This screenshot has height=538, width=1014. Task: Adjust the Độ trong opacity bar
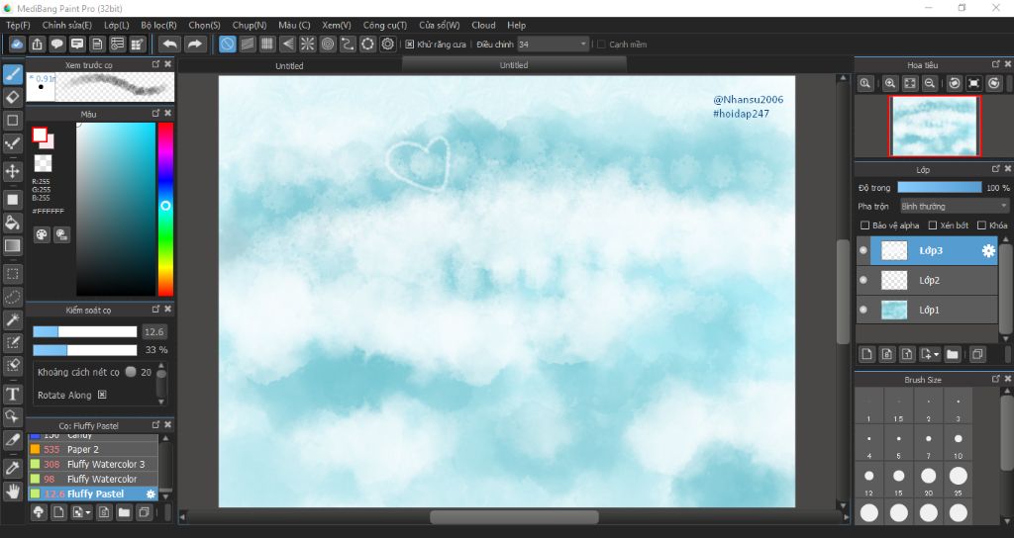(939, 187)
